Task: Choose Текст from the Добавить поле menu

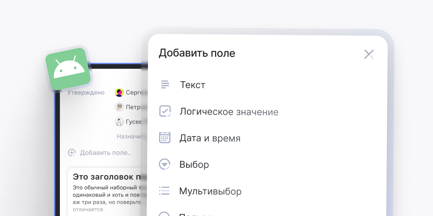Action: click(x=193, y=85)
